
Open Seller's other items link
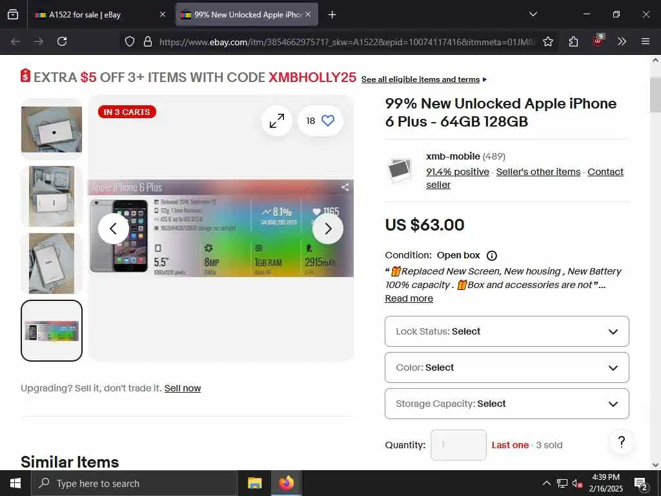click(x=538, y=172)
